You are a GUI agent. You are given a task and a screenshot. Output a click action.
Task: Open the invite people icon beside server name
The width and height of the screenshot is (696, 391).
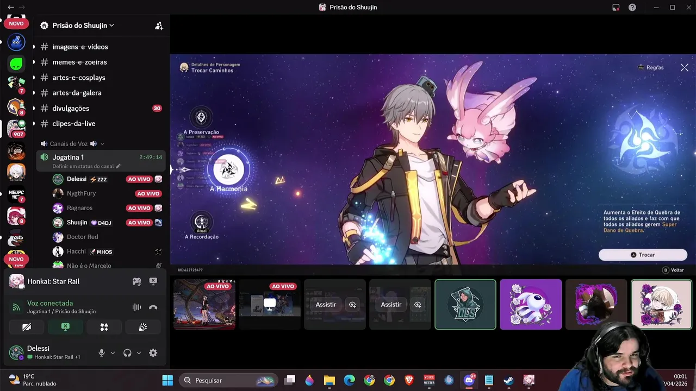[159, 26]
